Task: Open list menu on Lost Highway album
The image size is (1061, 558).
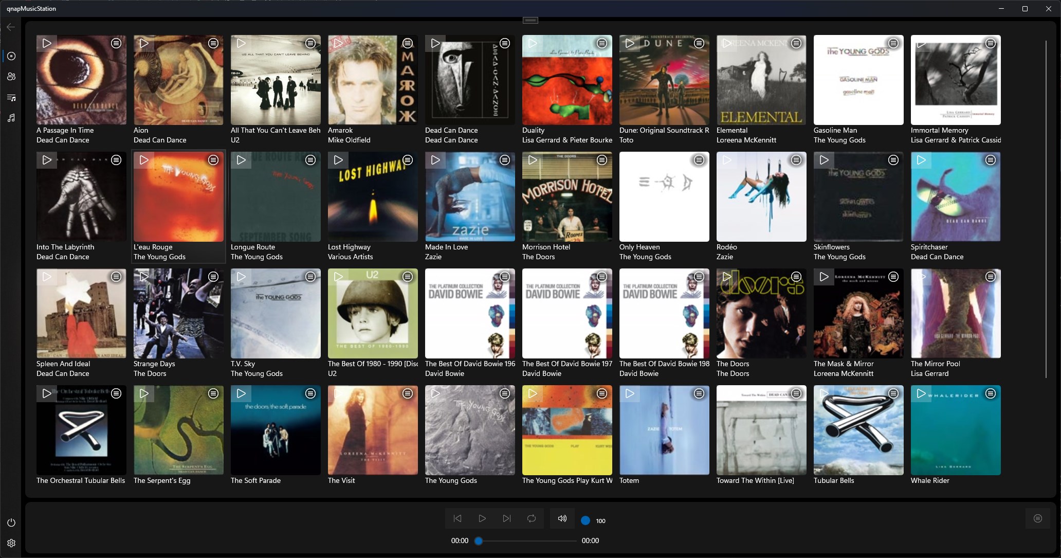Action: [x=408, y=160]
